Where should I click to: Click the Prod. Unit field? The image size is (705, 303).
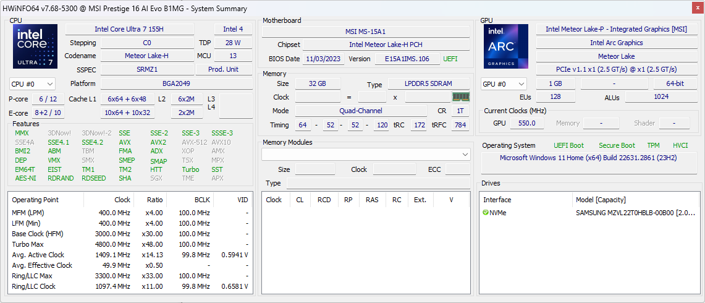223,70
